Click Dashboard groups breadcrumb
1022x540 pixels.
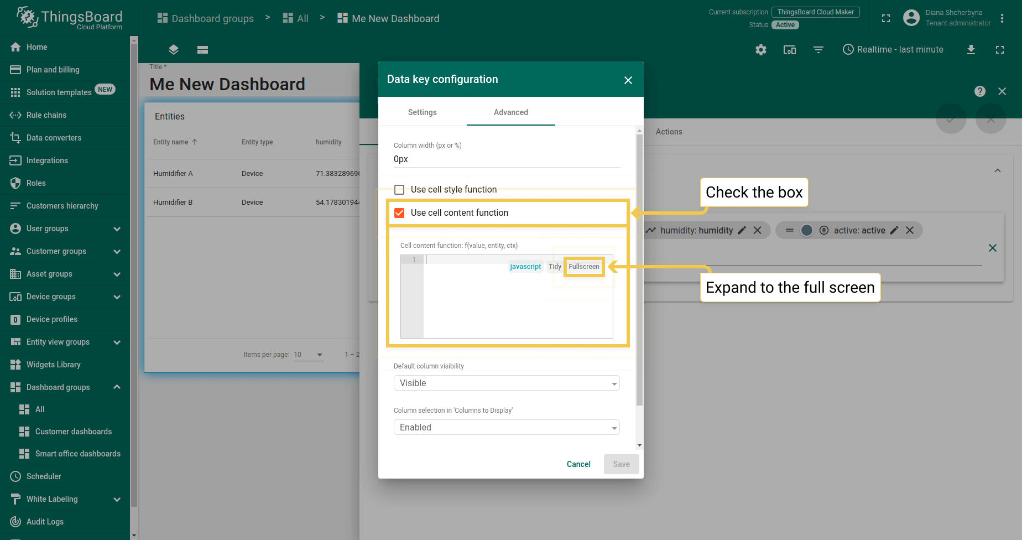tap(206, 18)
